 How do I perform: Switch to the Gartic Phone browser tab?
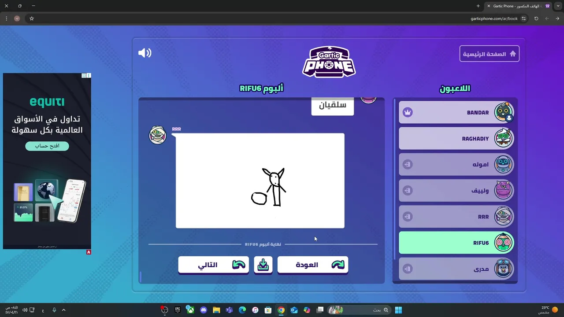[519, 6]
